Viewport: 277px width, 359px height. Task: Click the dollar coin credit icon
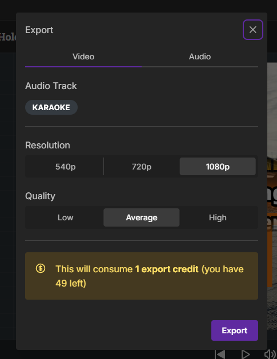coord(41,268)
